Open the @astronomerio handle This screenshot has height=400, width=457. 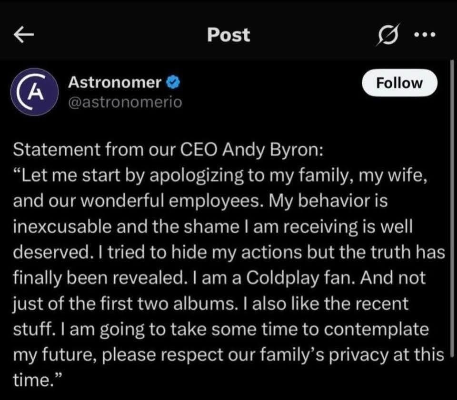(x=125, y=103)
